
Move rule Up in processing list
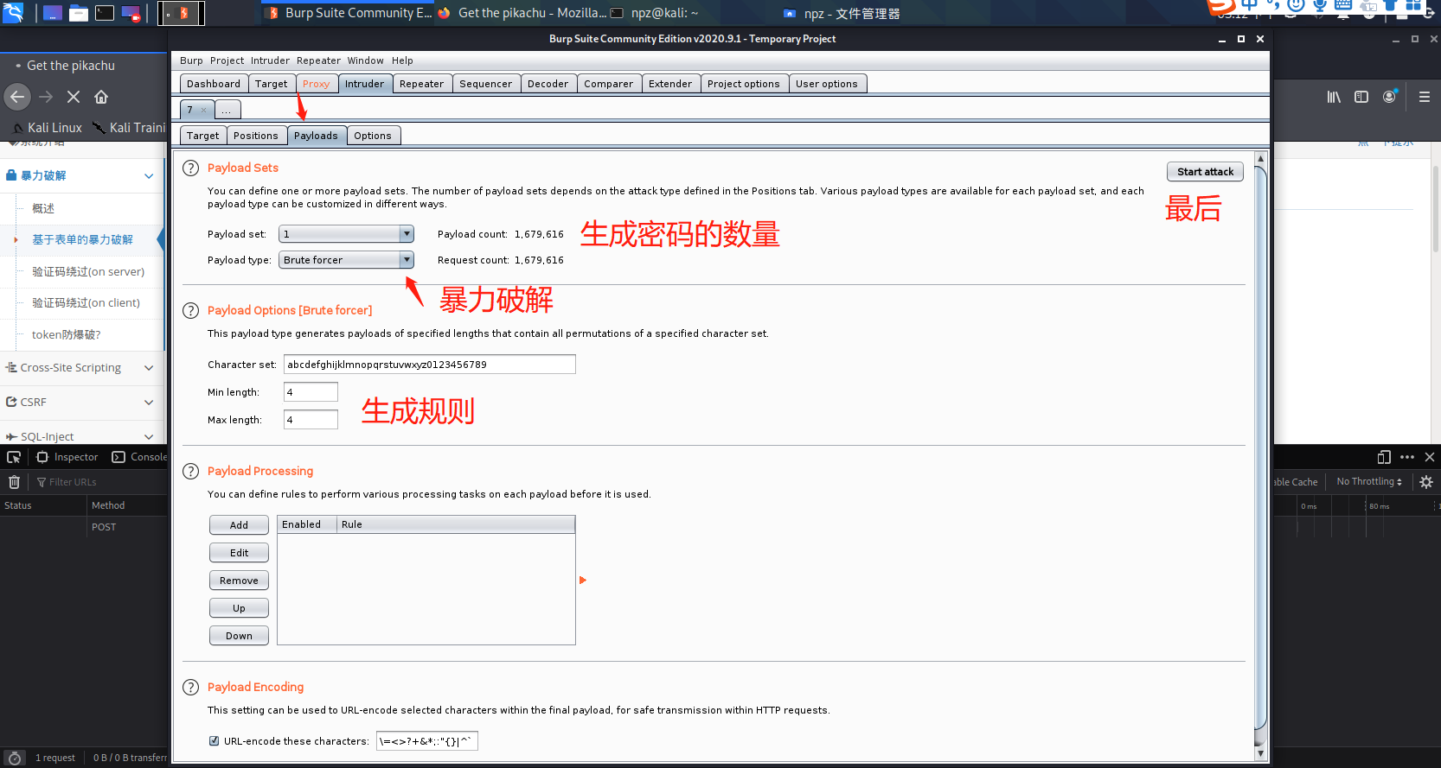(239, 608)
